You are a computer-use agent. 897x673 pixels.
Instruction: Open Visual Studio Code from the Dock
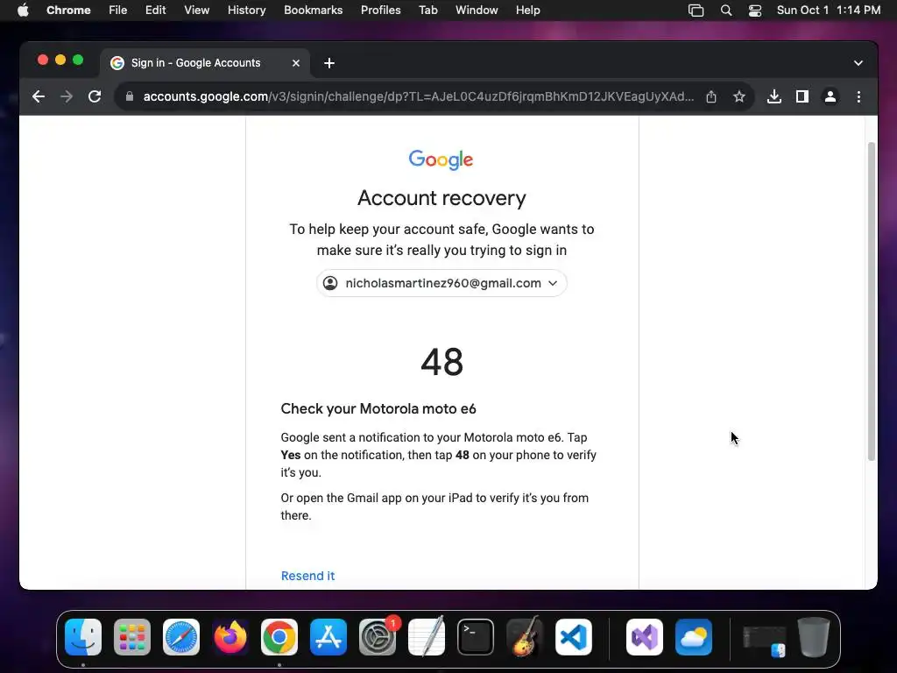coord(574,637)
